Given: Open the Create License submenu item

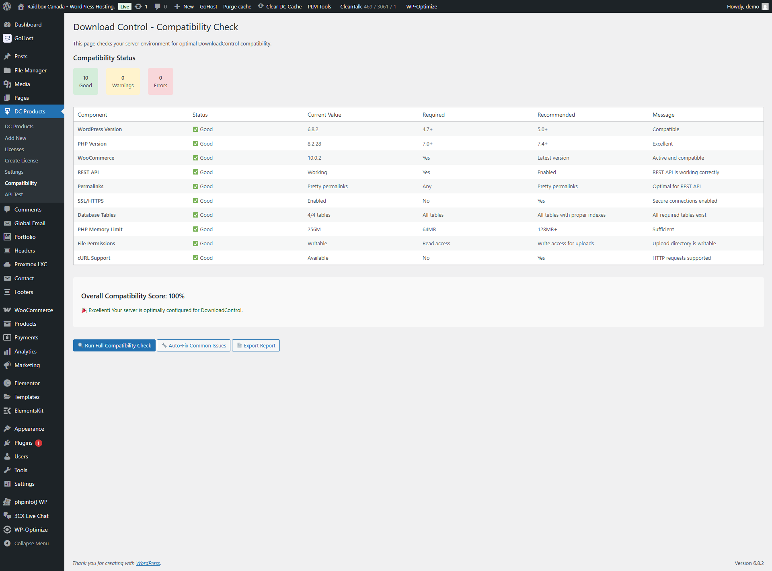Looking at the screenshot, I should click(x=21, y=160).
